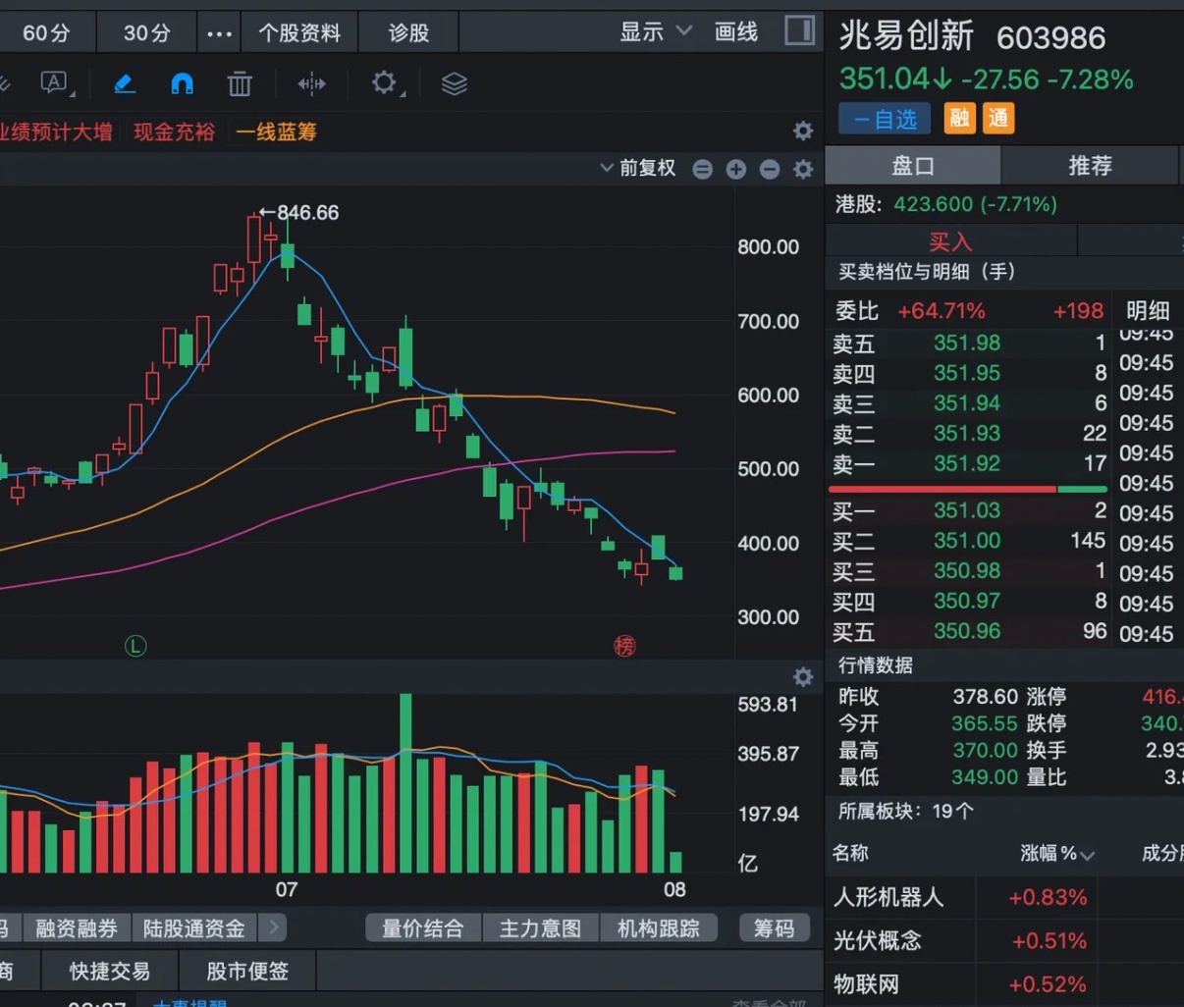Open the more periods ellipsis menu

pyautogui.click(x=219, y=33)
